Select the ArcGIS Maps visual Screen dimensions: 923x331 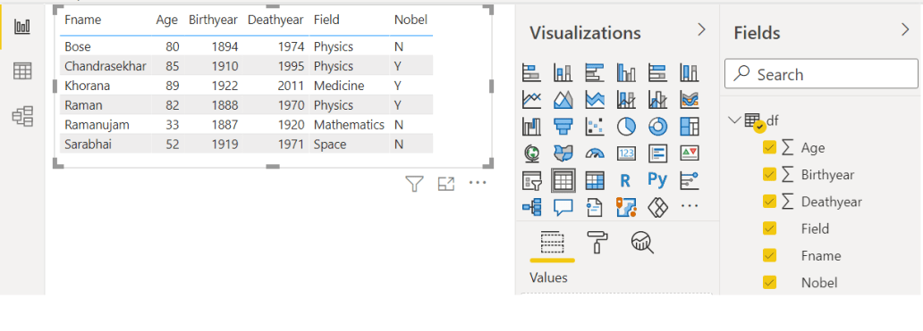pos(626,207)
